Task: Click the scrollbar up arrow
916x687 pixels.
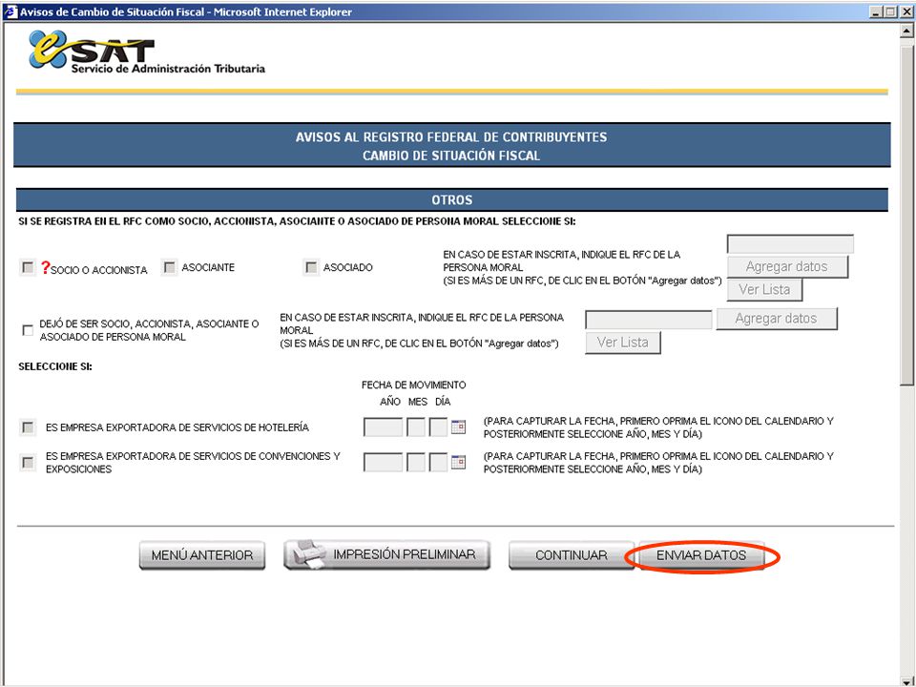Action: pyautogui.click(x=906, y=31)
